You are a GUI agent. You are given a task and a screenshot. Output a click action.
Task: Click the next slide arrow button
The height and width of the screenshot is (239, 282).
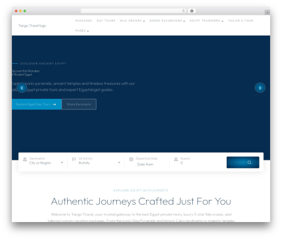pyautogui.click(x=260, y=88)
